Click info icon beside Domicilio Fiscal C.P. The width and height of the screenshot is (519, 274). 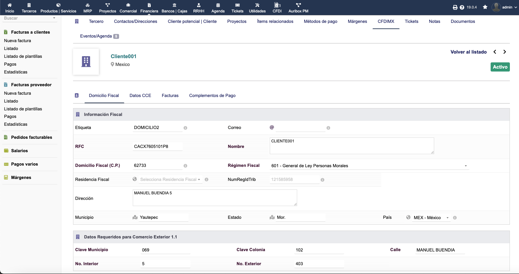coord(185,166)
